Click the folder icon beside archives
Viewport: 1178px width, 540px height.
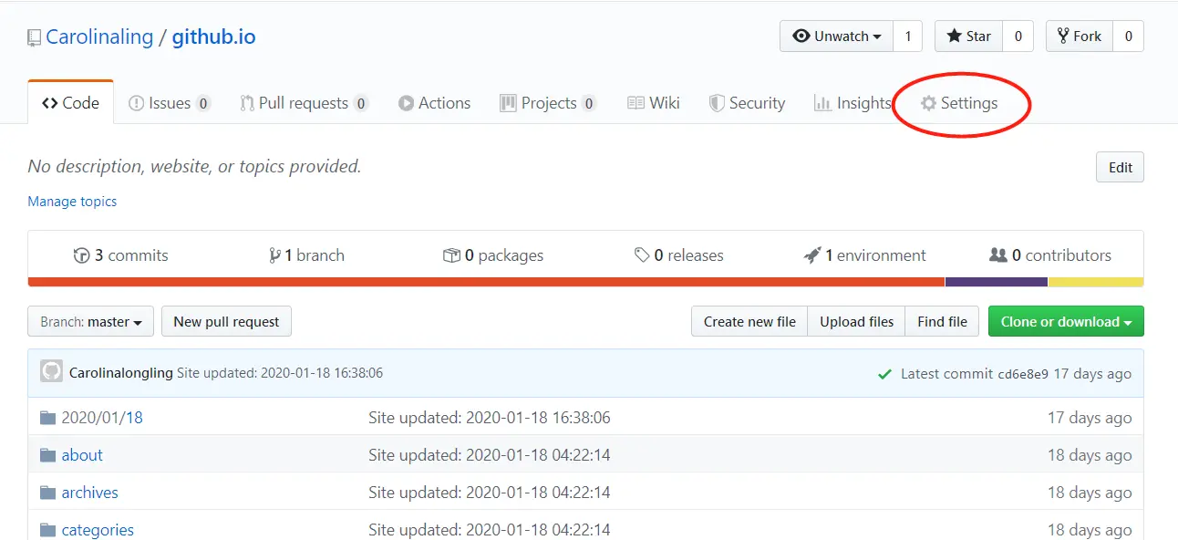[x=48, y=493]
